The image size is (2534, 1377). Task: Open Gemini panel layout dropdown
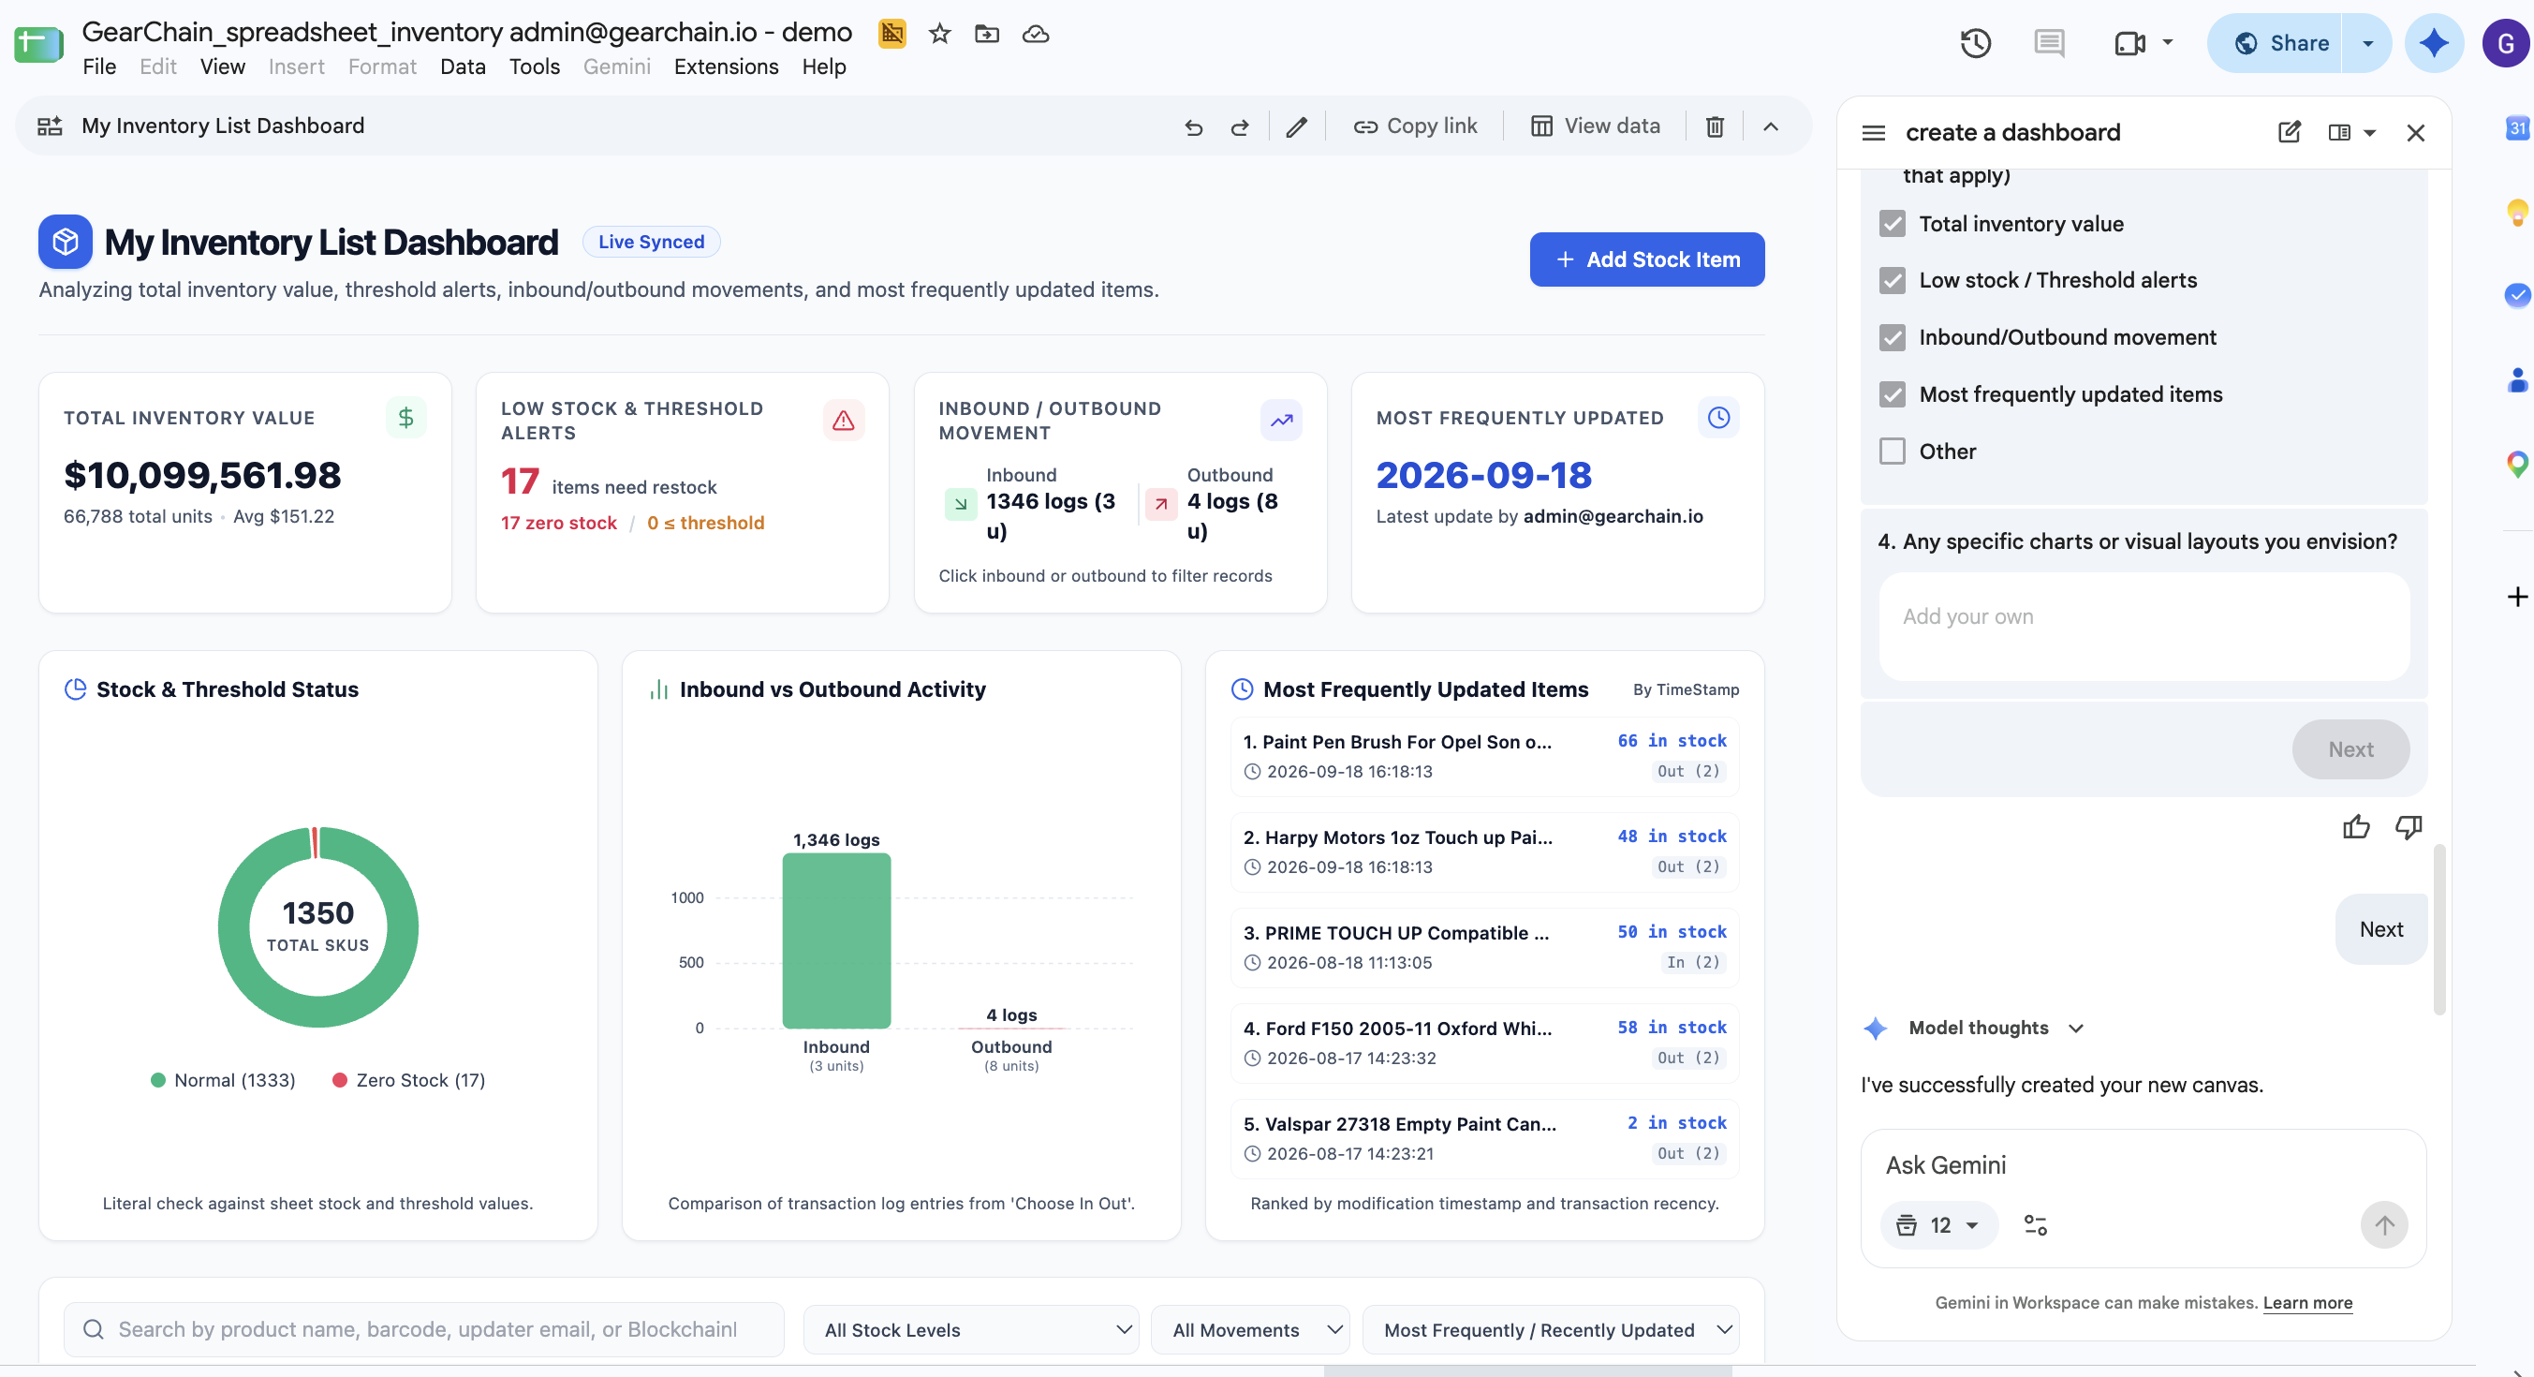(2370, 133)
